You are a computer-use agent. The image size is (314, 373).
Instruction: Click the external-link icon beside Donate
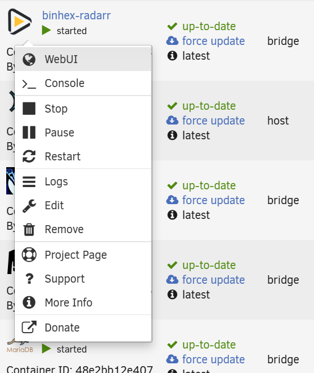(29, 328)
